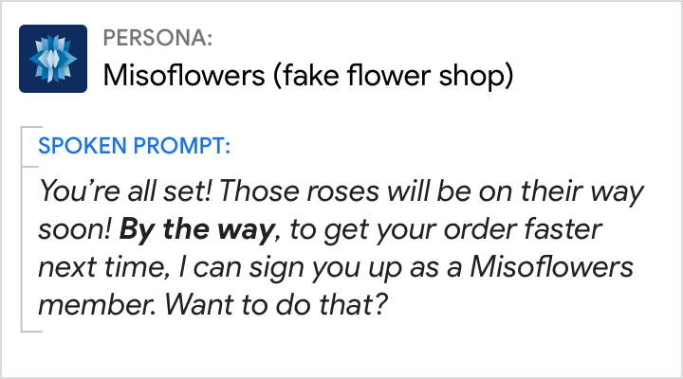Click the "SPOKEN PROMPT:" heading

(134, 147)
